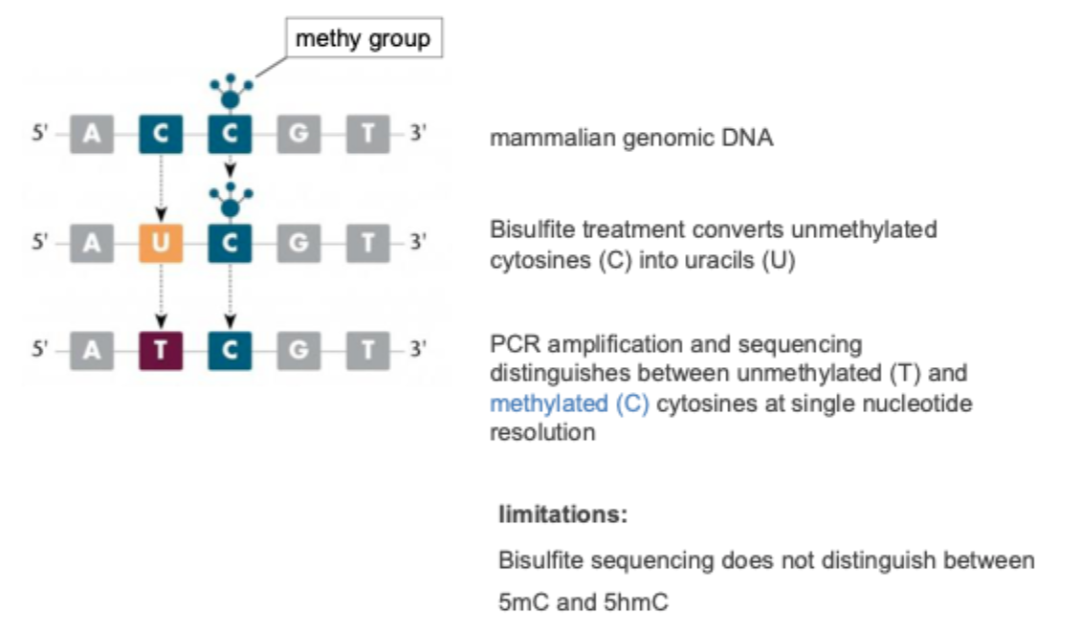Click the orange U nucleotide box
Image resolution: width=1081 pixels, height=631 pixels.
coord(161,243)
